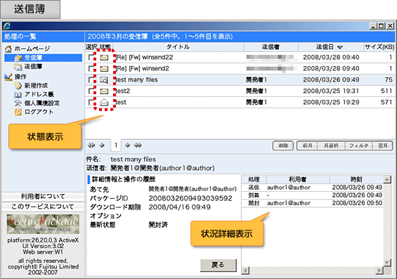This screenshot has width=397, height=279.
Task: Click the 送信 history row
Action: (313, 188)
